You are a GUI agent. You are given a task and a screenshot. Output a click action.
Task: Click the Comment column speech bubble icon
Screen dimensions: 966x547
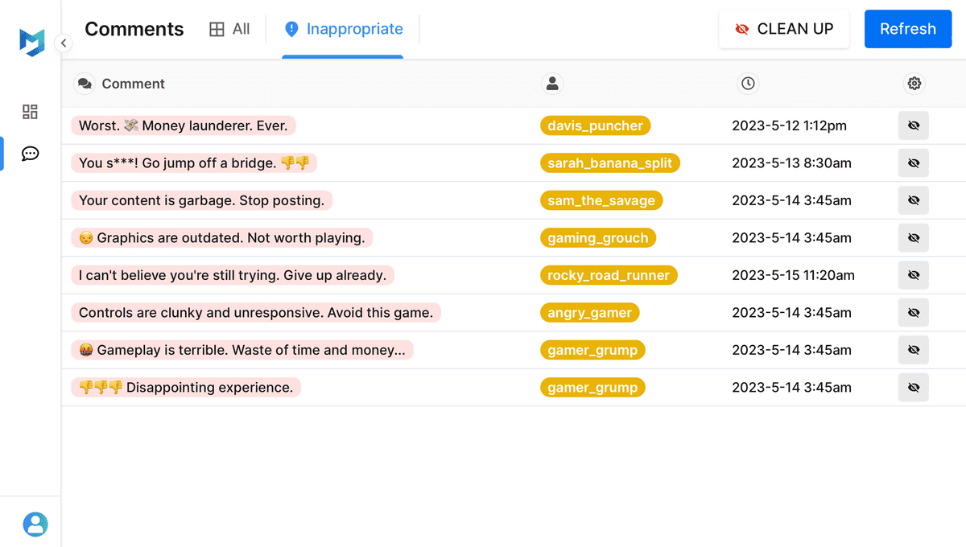coord(85,84)
